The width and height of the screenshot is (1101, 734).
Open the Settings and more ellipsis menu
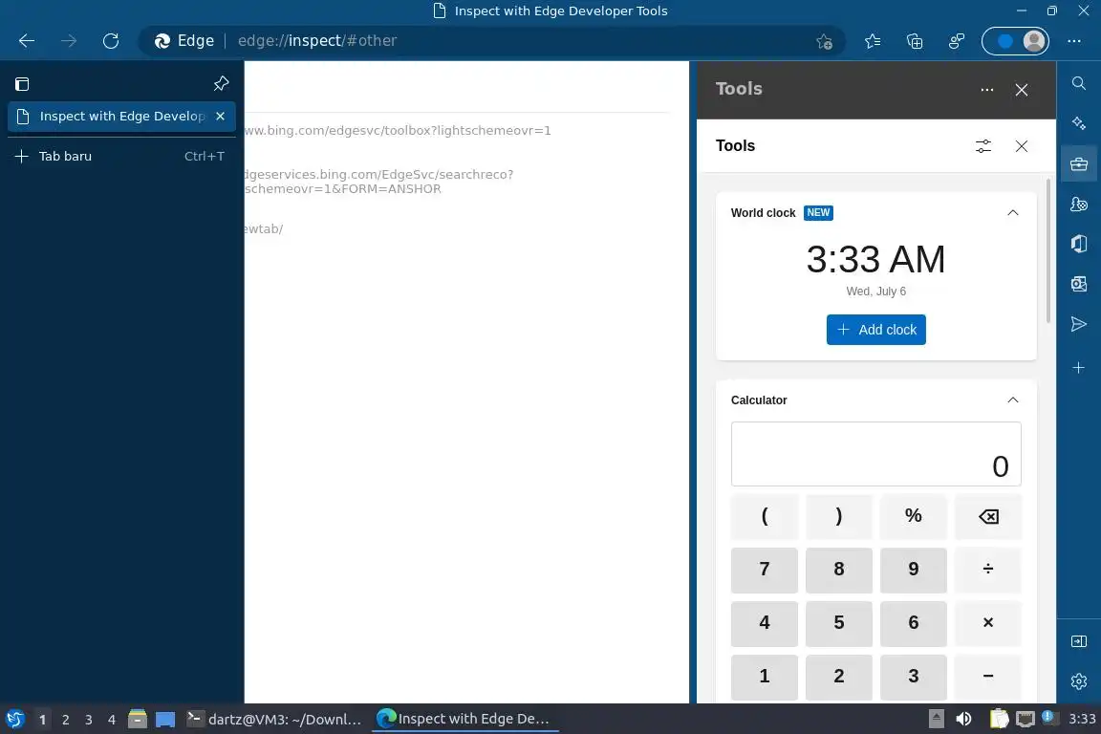coord(1073,41)
